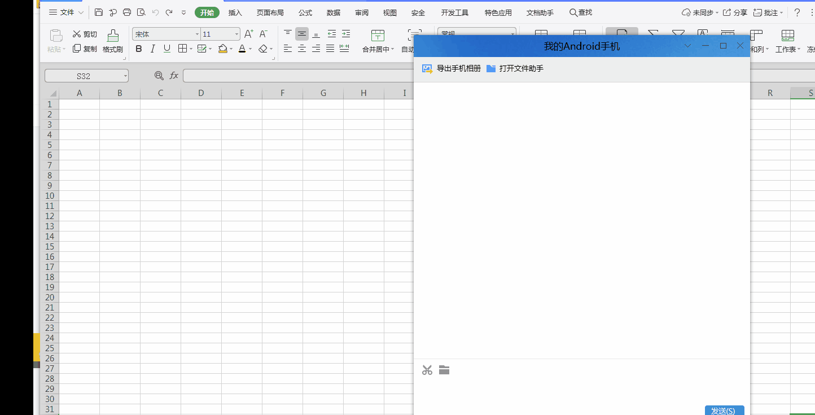Expand the chevron in Android window title bar
Image resolution: width=815 pixels, height=415 pixels.
coord(687,46)
